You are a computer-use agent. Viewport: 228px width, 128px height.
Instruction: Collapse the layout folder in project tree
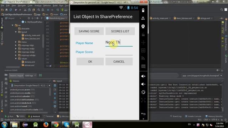tap(16, 32)
